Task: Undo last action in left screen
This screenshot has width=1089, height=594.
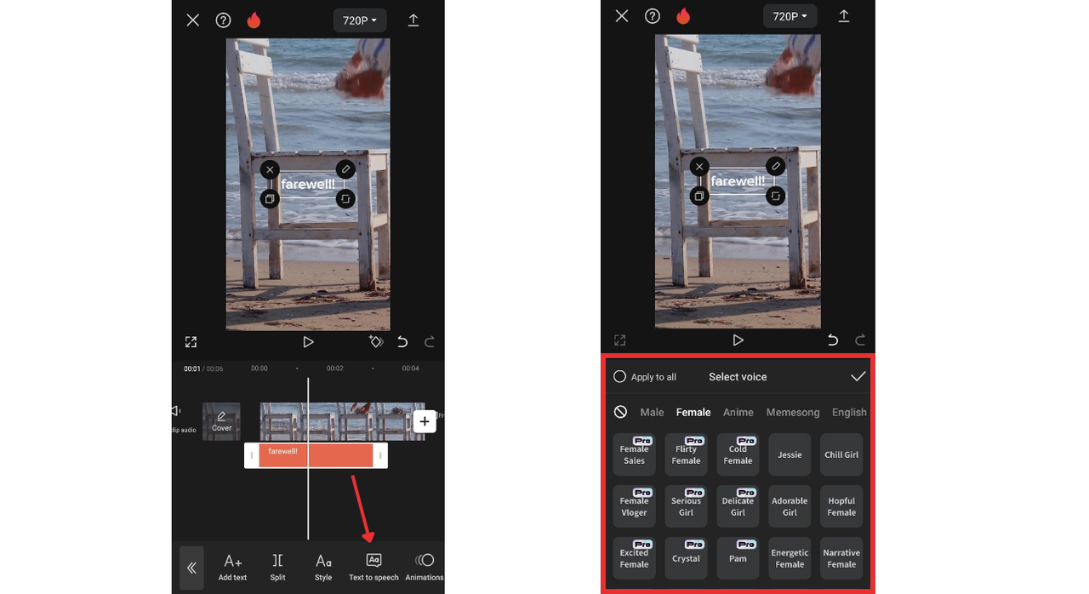Action: 402,342
